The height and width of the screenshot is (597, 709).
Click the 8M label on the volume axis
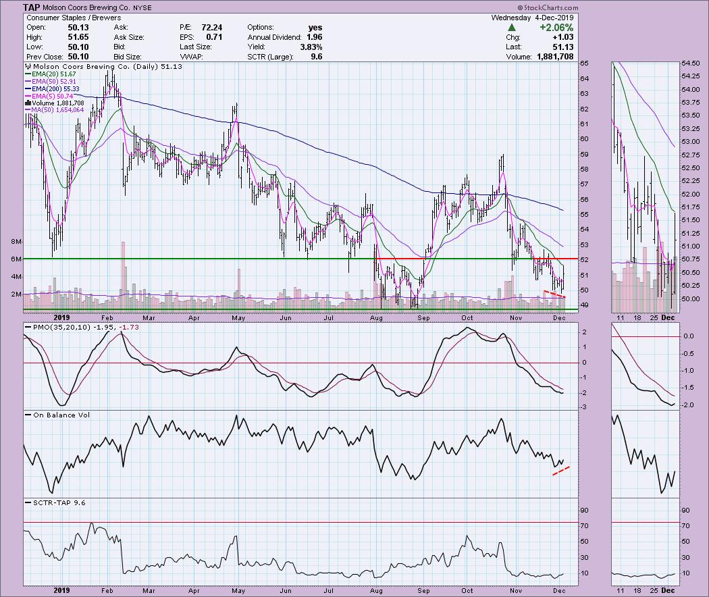click(16, 242)
